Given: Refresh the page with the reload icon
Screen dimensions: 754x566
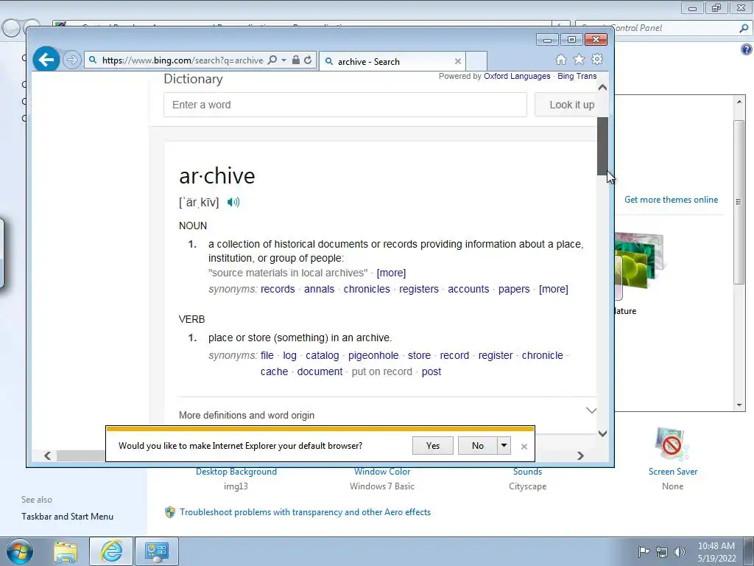Looking at the screenshot, I should click(x=308, y=60).
